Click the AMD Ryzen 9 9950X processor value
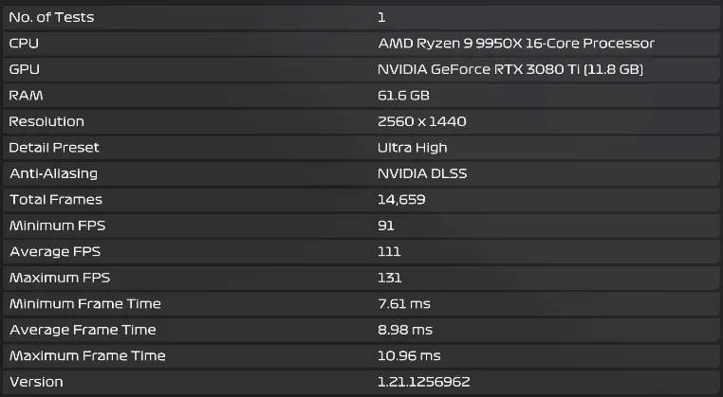 click(x=516, y=44)
